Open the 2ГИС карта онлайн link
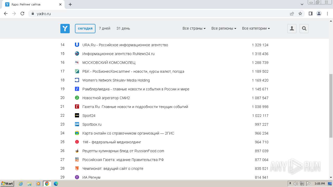Viewport: 333px width, 187px height. (x=128, y=133)
